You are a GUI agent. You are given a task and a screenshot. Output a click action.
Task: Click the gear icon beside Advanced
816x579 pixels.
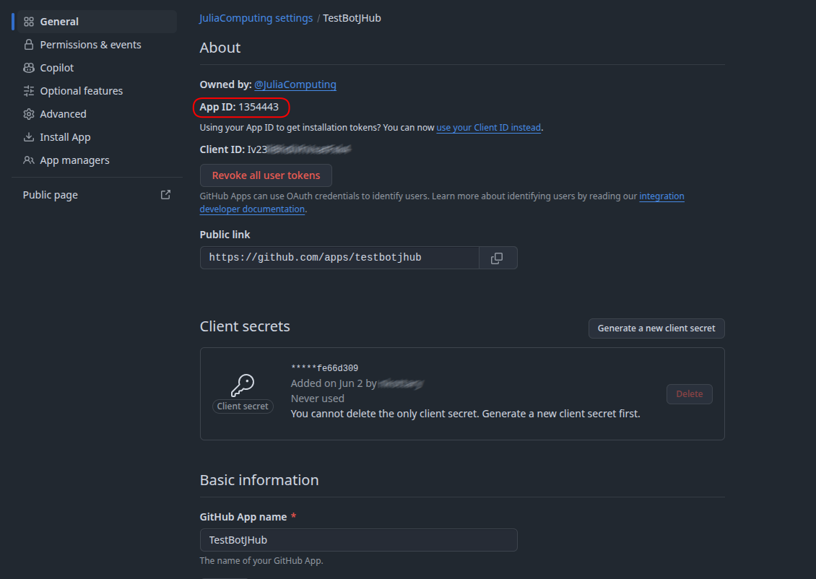tap(29, 114)
